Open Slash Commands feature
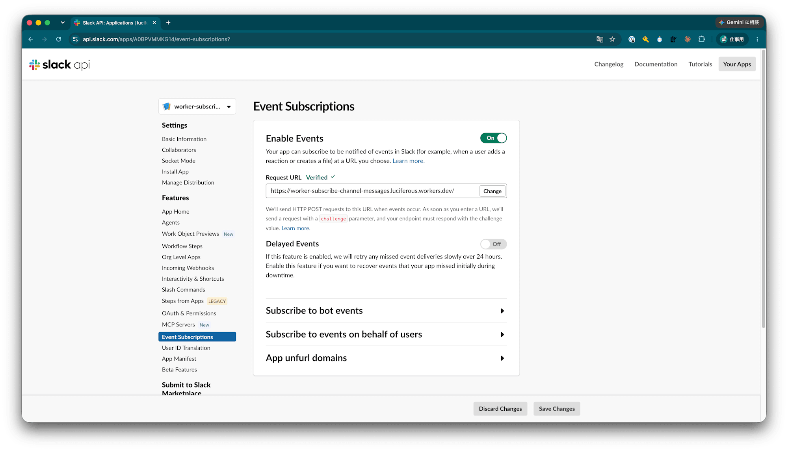 tap(184, 290)
